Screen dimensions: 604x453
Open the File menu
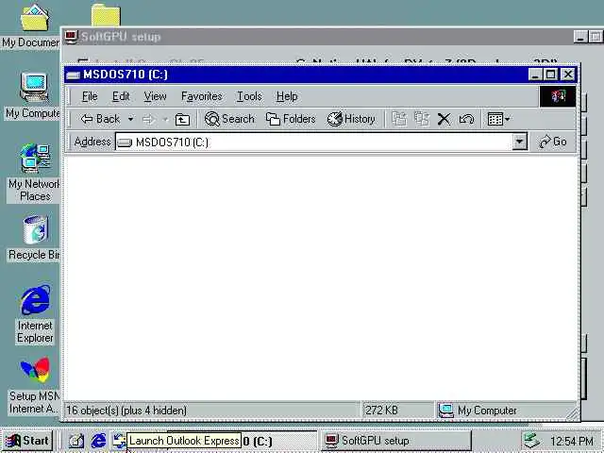90,96
